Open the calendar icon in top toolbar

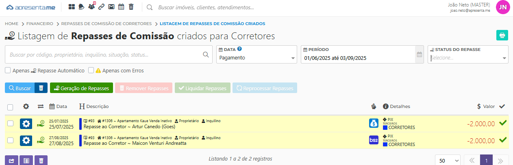tap(121, 7)
